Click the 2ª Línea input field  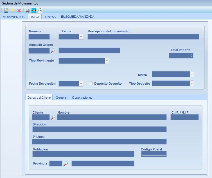tap(99, 141)
